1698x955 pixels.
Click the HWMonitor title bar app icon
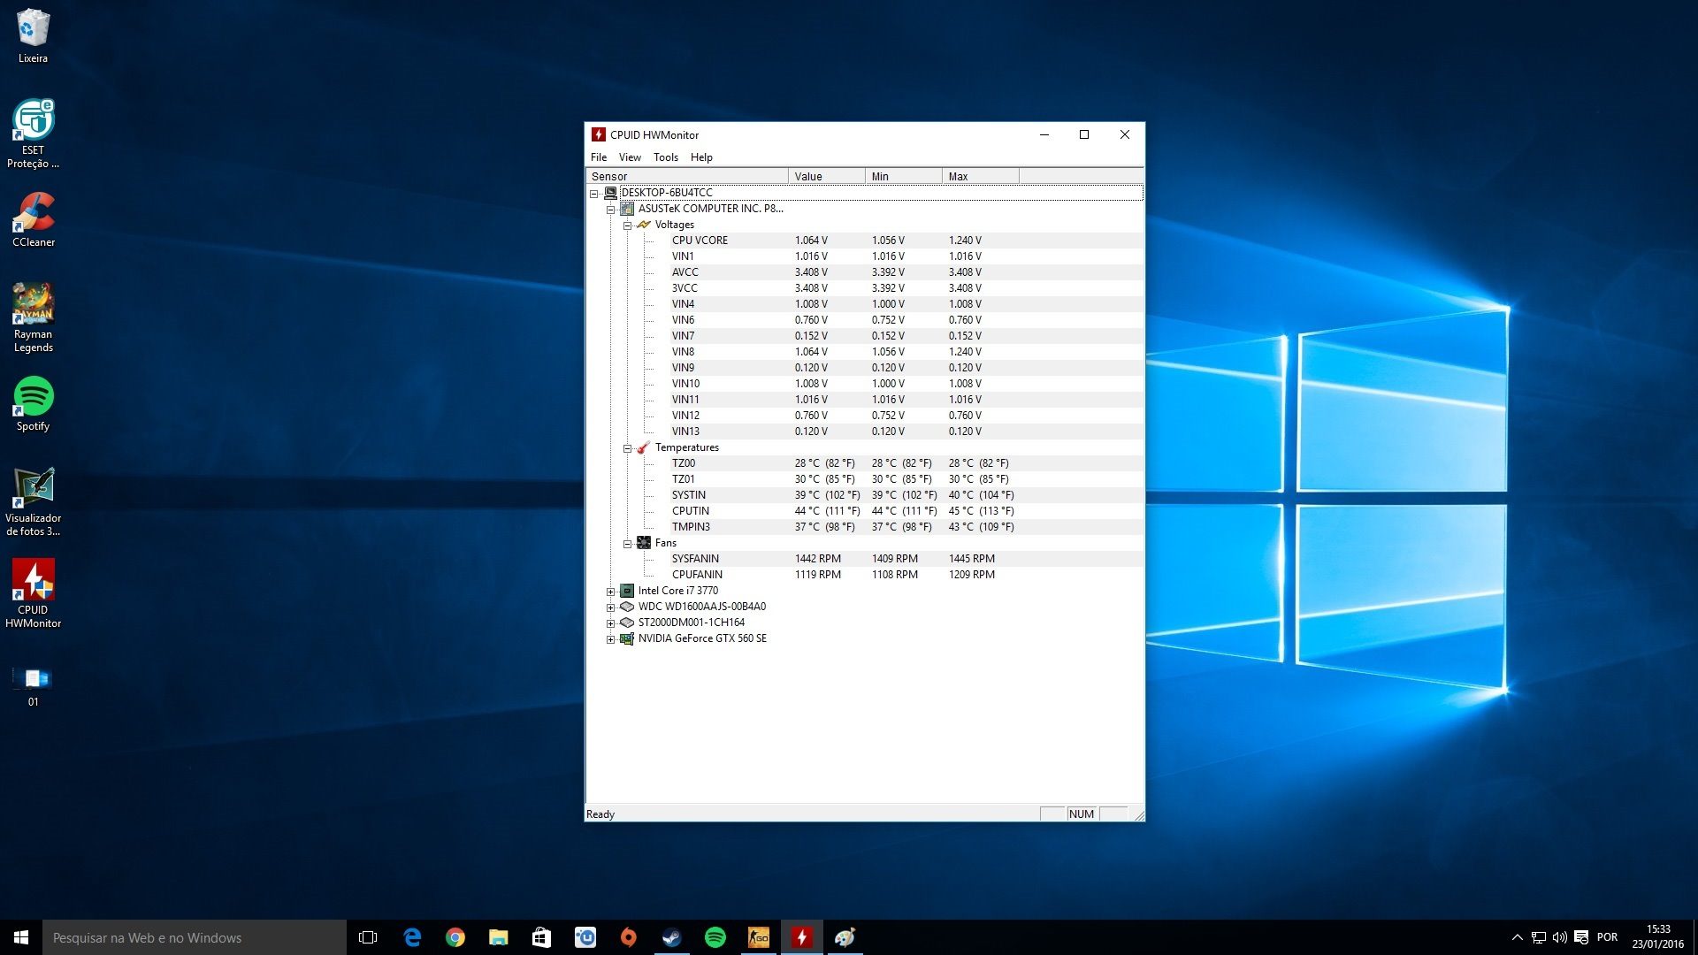(x=599, y=134)
